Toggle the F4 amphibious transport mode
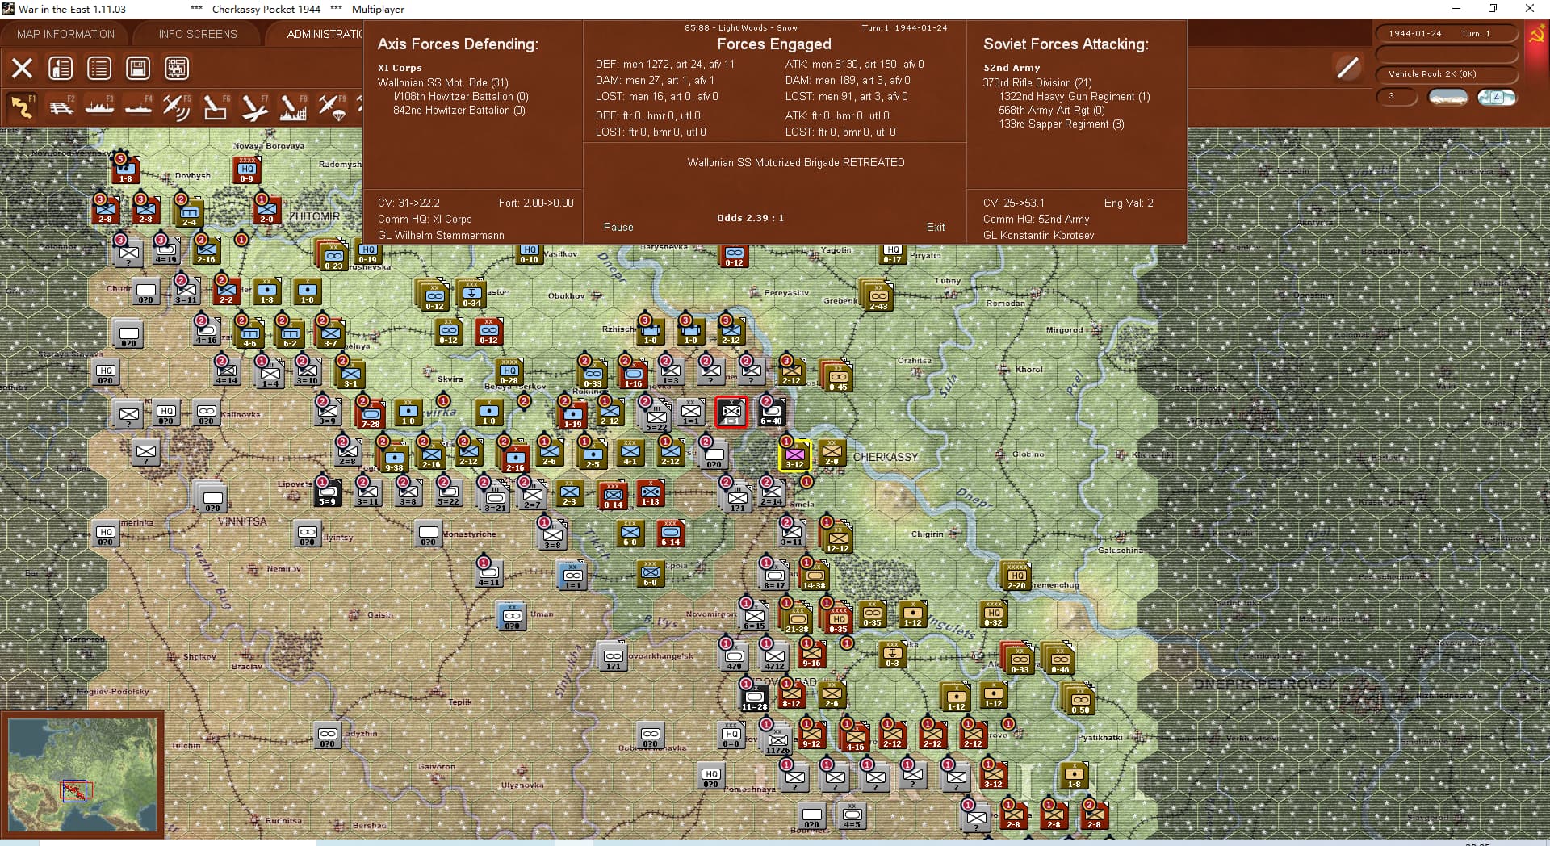 pyautogui.click(x=138, y=107)
